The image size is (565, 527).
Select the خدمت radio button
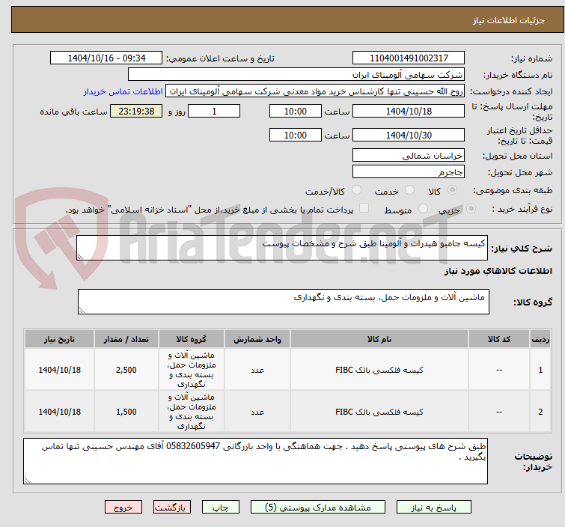point(409,190)
